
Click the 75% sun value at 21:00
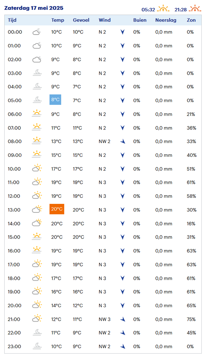tap(191, 319)
